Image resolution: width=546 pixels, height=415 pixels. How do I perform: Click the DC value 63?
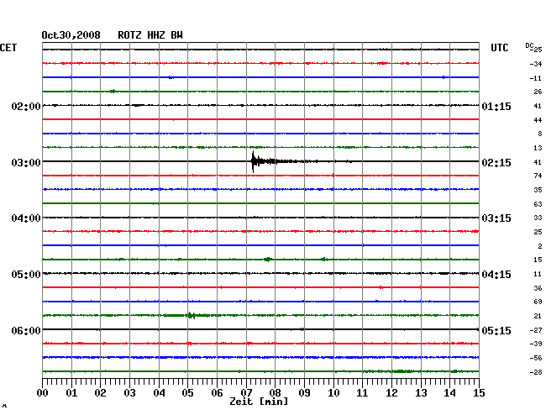[538, 203]
